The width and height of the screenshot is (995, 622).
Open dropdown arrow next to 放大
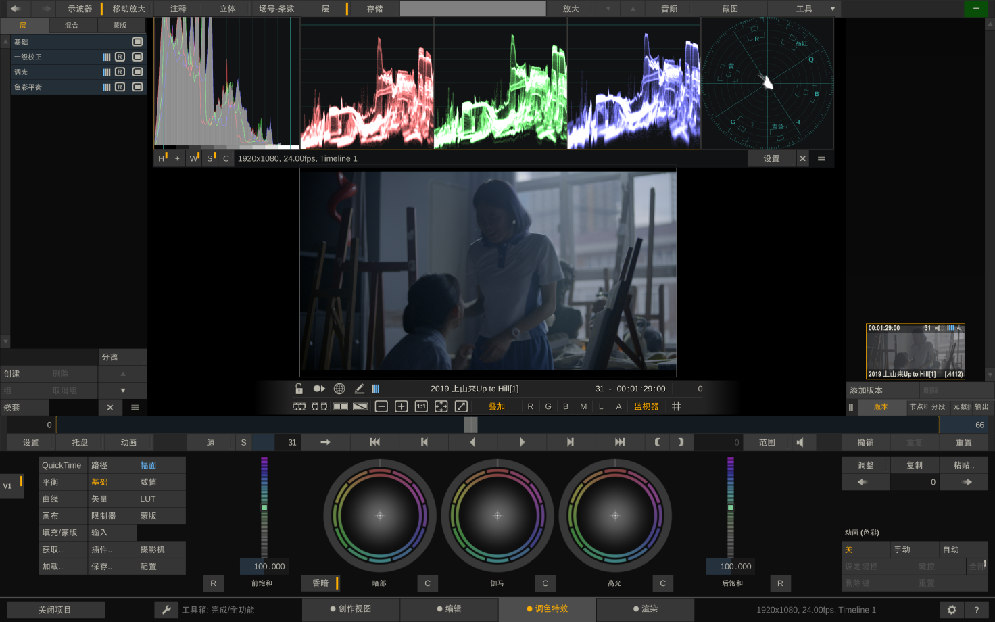coord(608,9)
